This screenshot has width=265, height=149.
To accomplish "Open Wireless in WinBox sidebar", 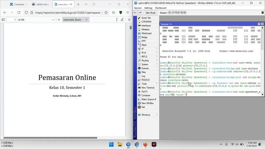I will pos(145,29).
